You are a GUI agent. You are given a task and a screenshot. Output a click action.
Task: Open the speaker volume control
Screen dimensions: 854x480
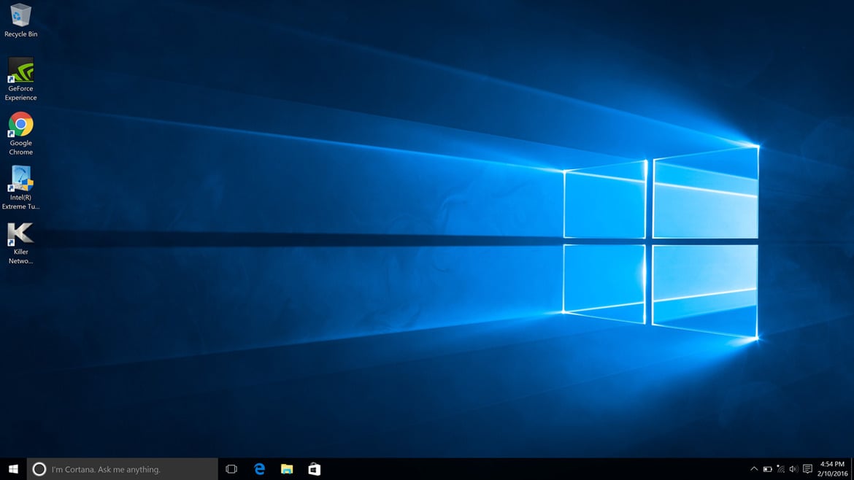point(793,469)
